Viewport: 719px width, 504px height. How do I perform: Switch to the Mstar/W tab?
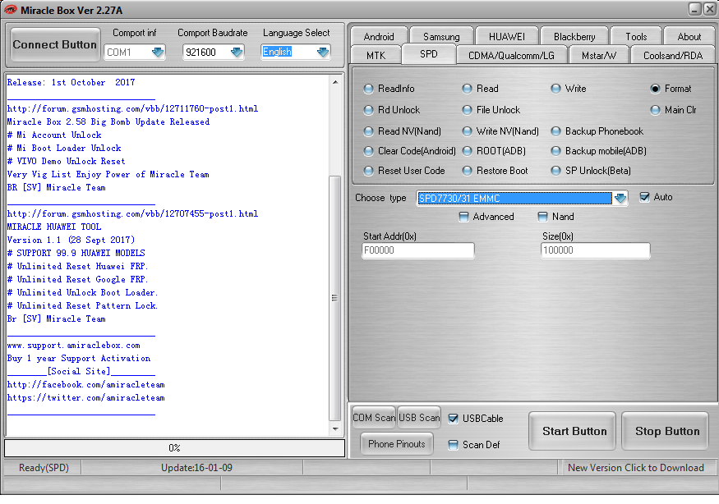tap(599, 56)
